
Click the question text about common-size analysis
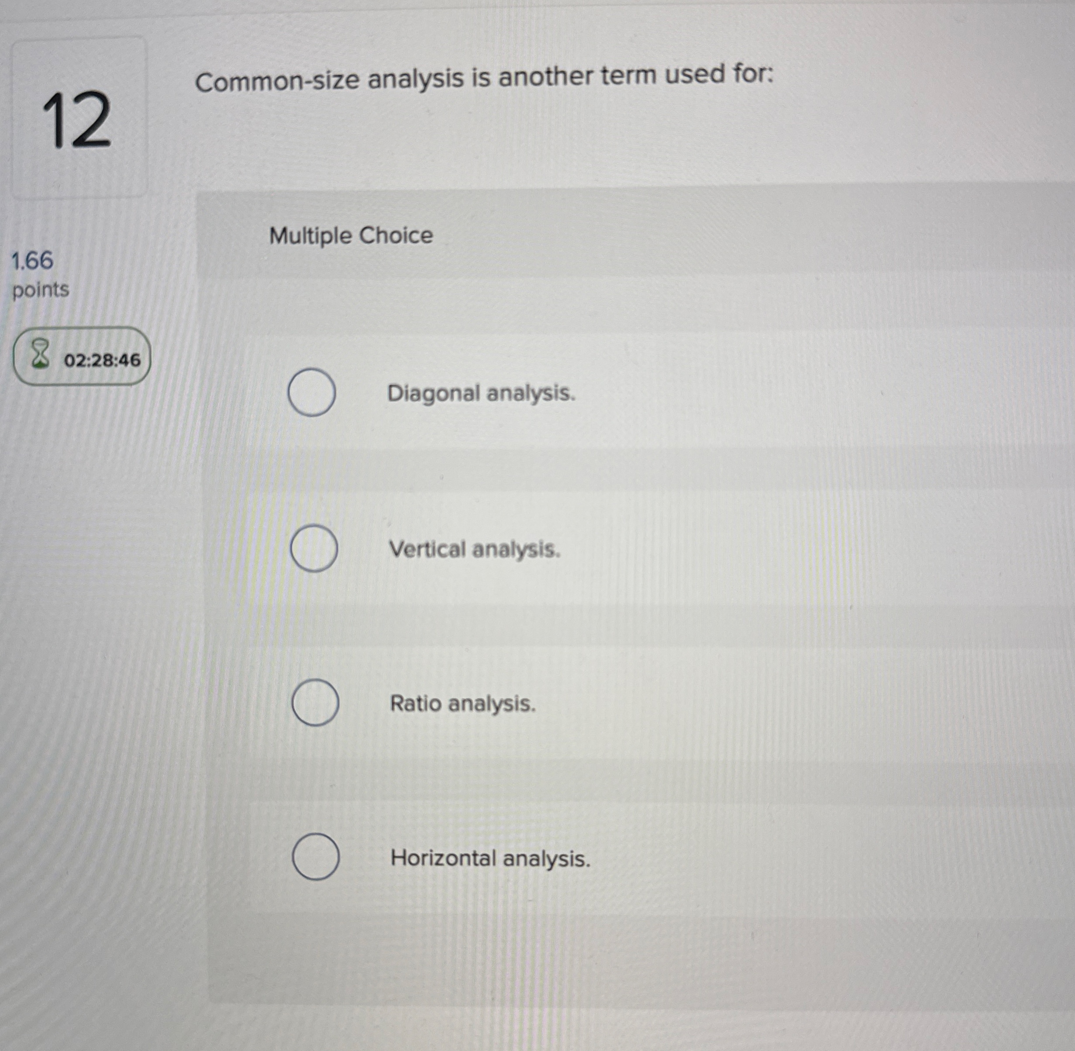point(486,77)
